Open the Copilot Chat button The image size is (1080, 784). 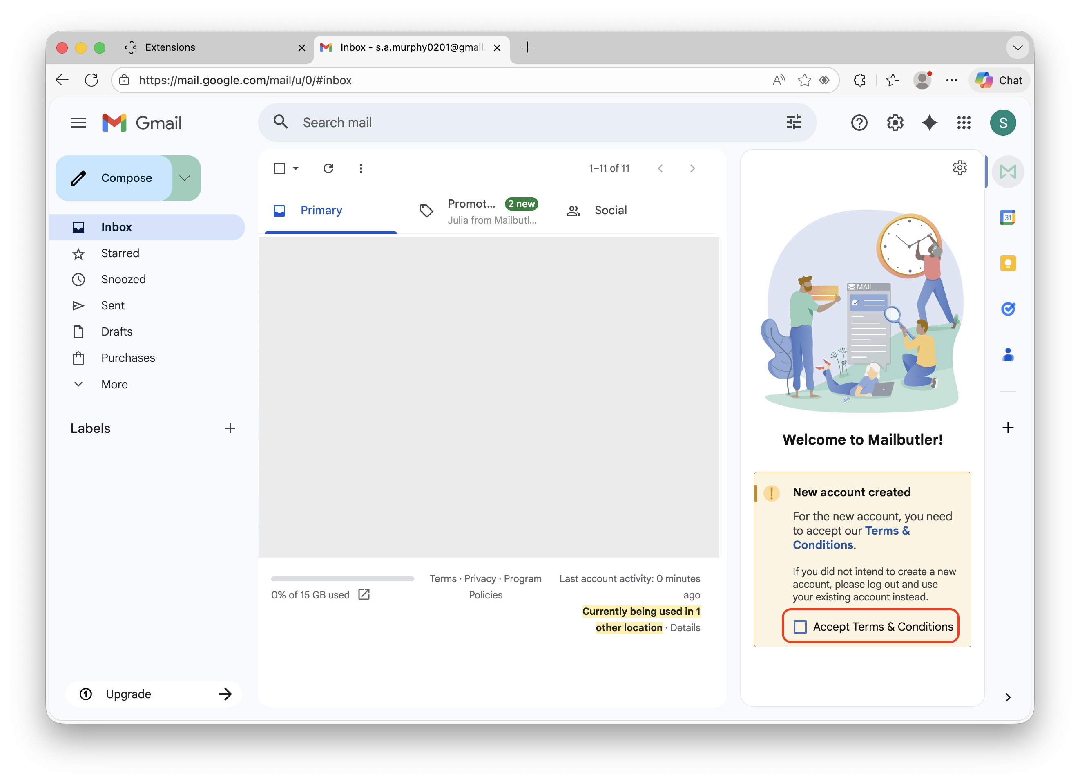[x=999, y=80]
